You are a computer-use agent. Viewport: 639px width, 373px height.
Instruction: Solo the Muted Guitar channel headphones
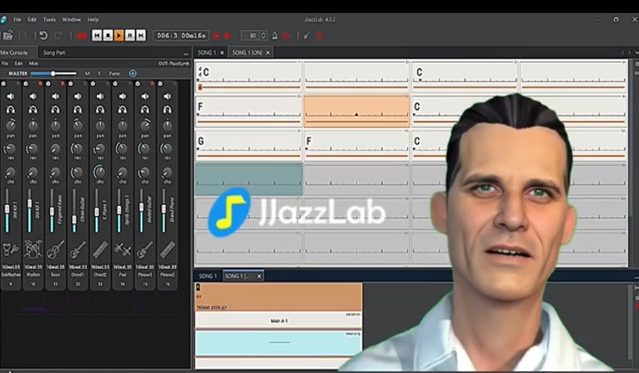click(145, 109)
